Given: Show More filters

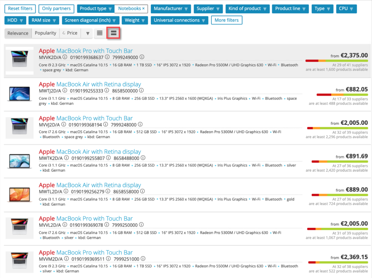Looking at the screenshot, I should click(227, 20).
